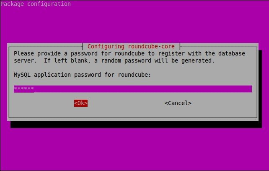Focus the MySQL application password field
Screen dimensions: 269x171
(x=133, y=89)
